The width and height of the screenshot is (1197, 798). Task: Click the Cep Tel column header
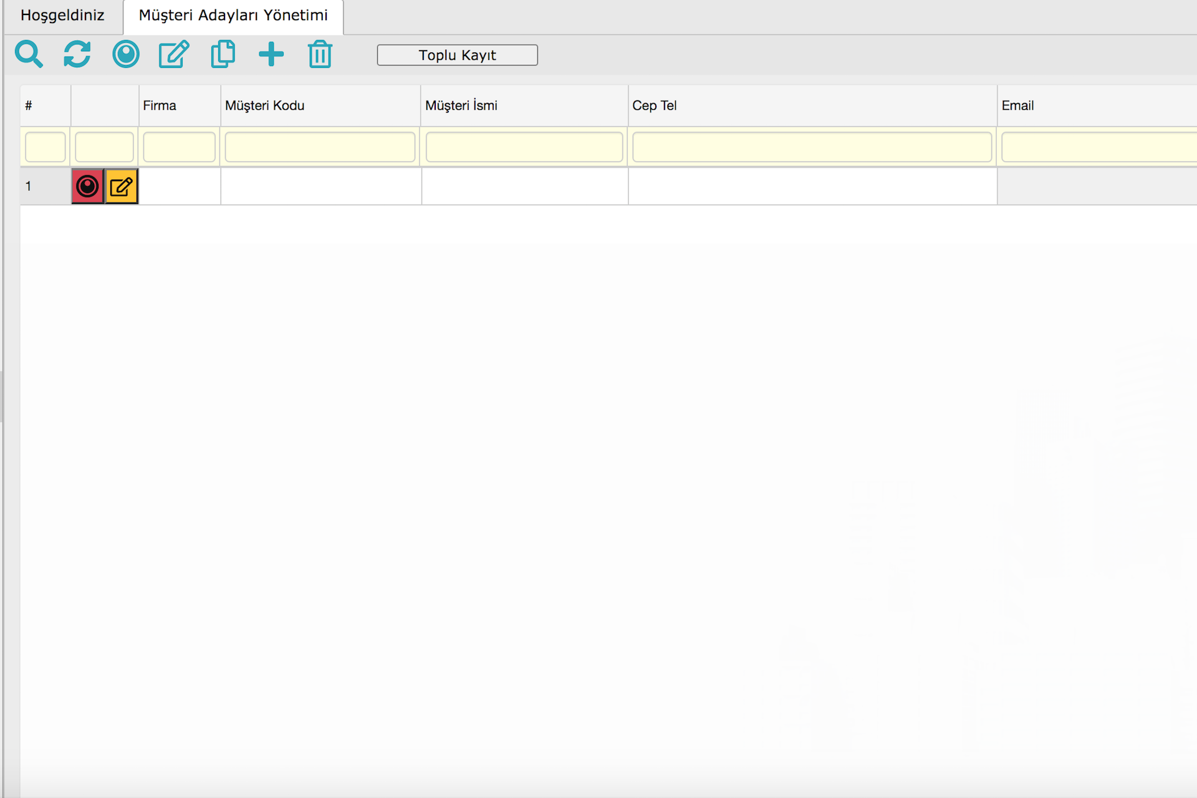(655, 105)
